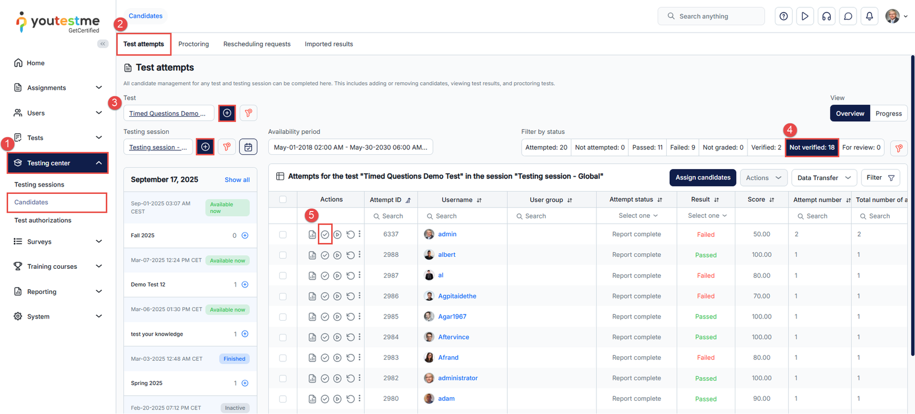Open the Data Transfer dropdown
Image resolution: width=915 pixels, height=414 pixels.
(x=823, y=178)
